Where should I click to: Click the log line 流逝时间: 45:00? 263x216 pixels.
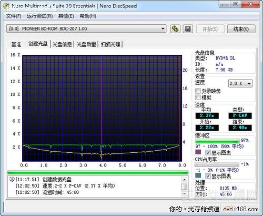coord(60,192)
